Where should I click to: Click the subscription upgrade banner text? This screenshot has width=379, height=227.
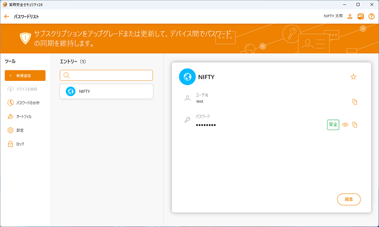(133, 39)
